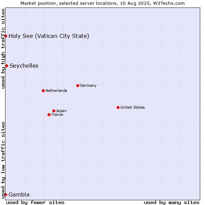Click the Germany red marker
Screen dimensions: 205x205
78,86
